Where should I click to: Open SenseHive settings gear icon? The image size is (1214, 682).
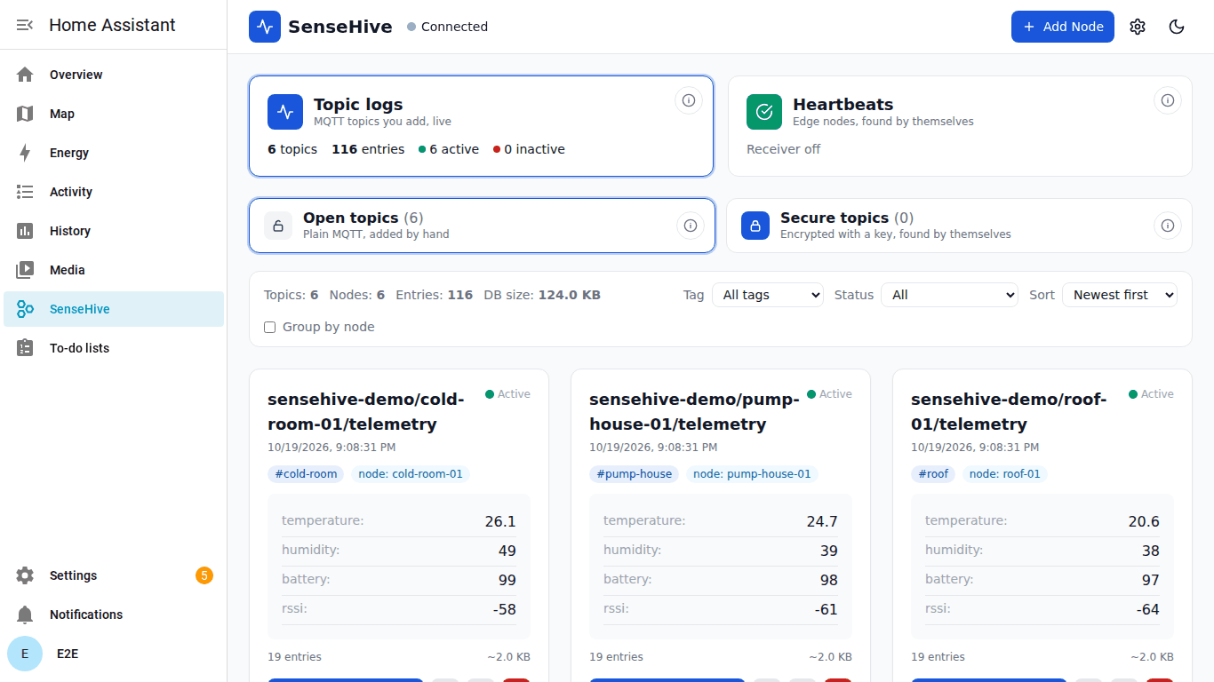point(1138,27)
